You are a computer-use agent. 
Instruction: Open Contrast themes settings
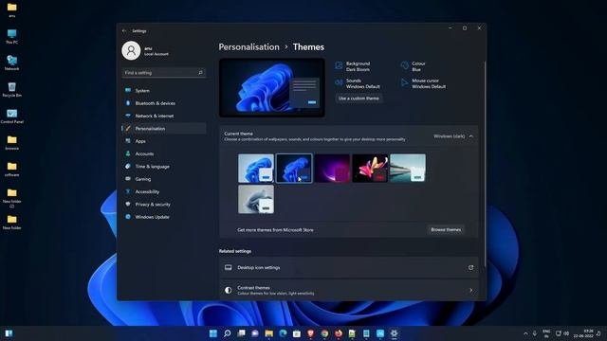click(349, 290)
